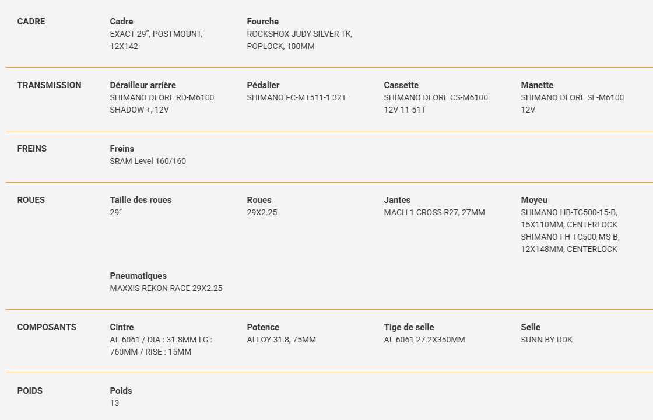Select the ROUES section label
The width and height of the screenshot is (653, 420).
(31, 200)
